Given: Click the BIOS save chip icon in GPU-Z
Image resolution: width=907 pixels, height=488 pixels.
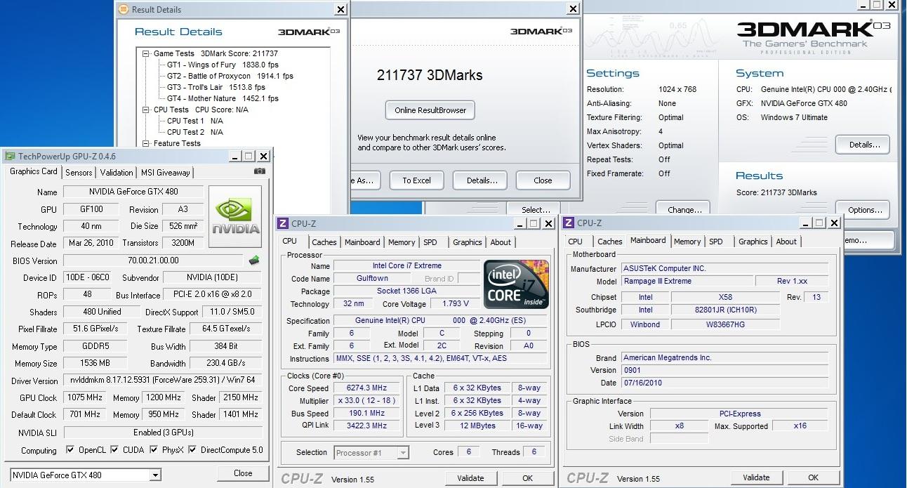Looking at the screenshot, I should [254, 261].
